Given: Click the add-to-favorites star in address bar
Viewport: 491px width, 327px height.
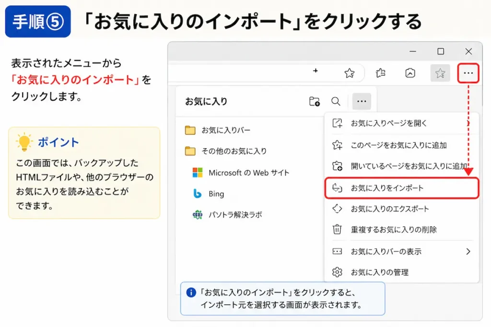Looking at the screenshot, I should 349,73.
